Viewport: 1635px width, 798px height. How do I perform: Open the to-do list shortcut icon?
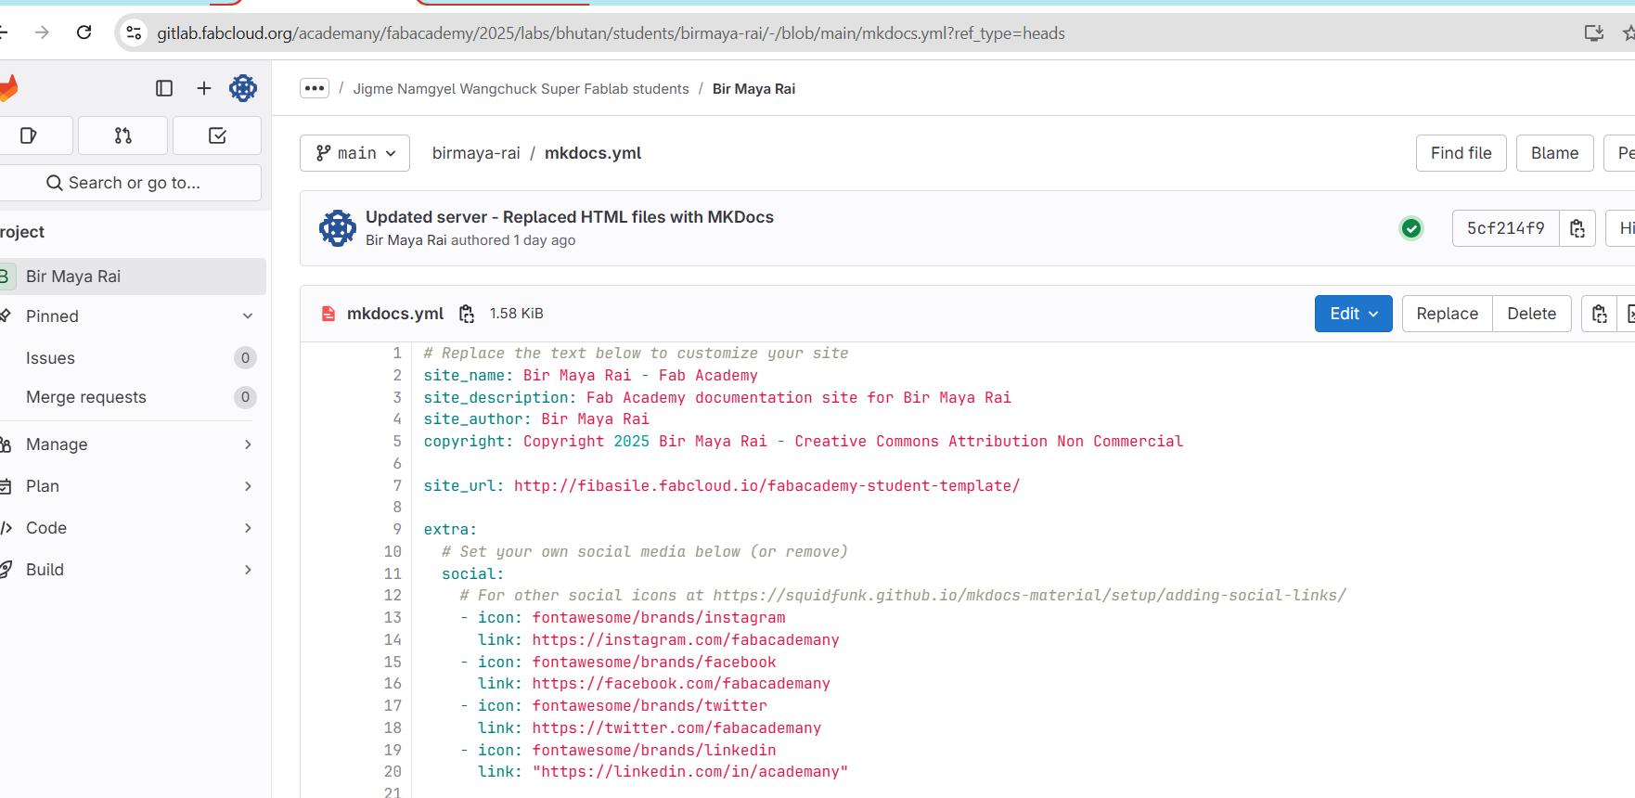[x=217, y=135]
